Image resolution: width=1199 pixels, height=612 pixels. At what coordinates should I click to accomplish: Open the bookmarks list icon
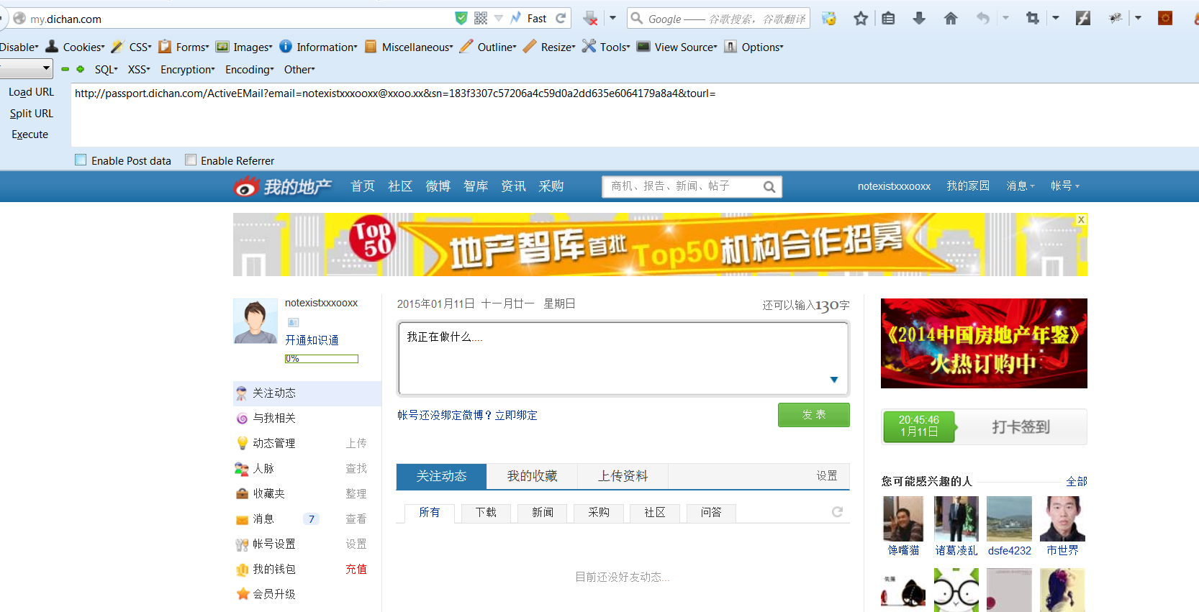tap(889, 19)
